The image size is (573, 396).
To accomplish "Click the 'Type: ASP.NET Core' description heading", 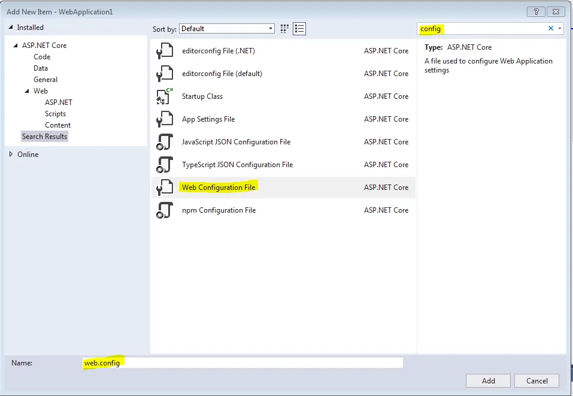I will click(458, 47).
